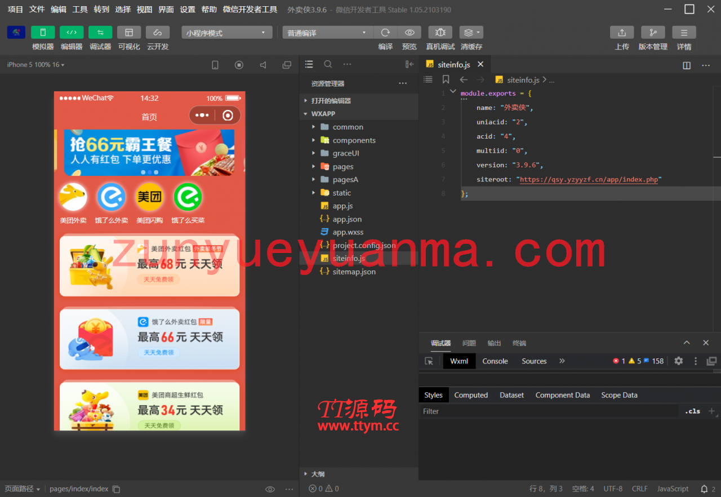Viewport: 721px width, 497px height.
Task: Click the editor navigate back arrow
Action: tap(464, 80)
